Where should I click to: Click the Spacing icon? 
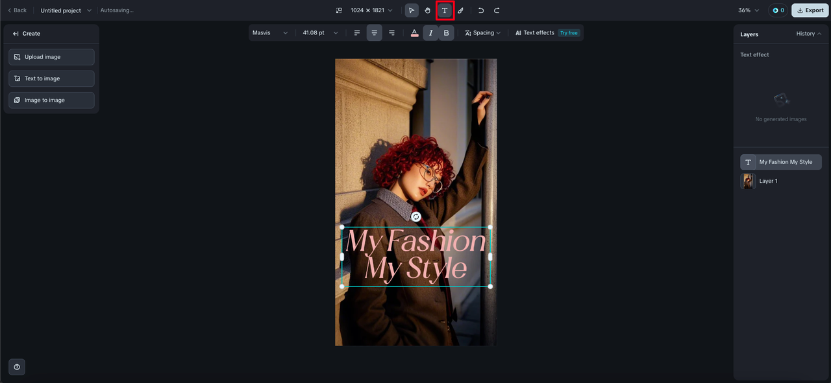(468, 33)
